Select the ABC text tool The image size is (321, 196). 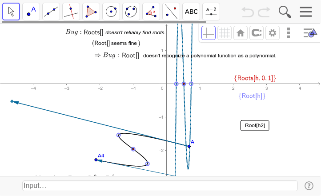click(191, 12)
